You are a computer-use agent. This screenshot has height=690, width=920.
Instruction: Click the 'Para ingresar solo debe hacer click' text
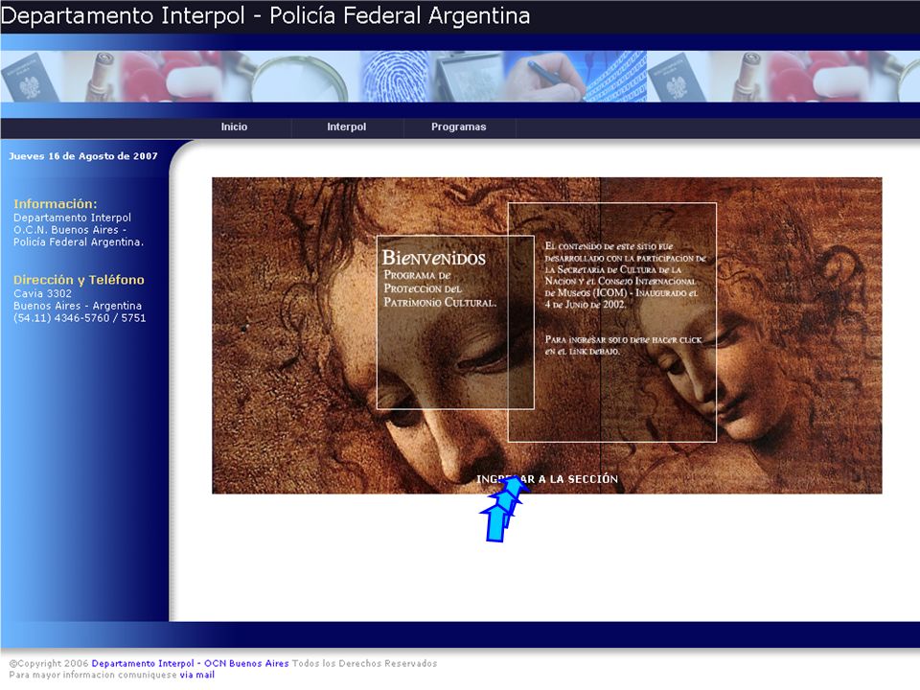[x=623, y=345]
